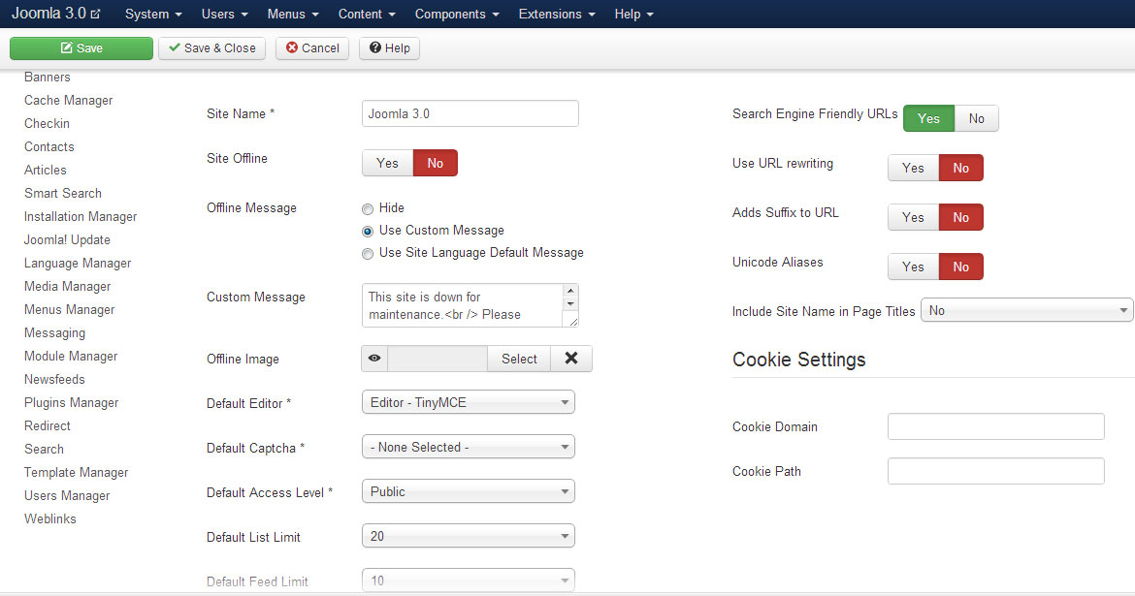Expand the Default Captcha dropdown
The image size is (1135, 596).
[468, 447]
